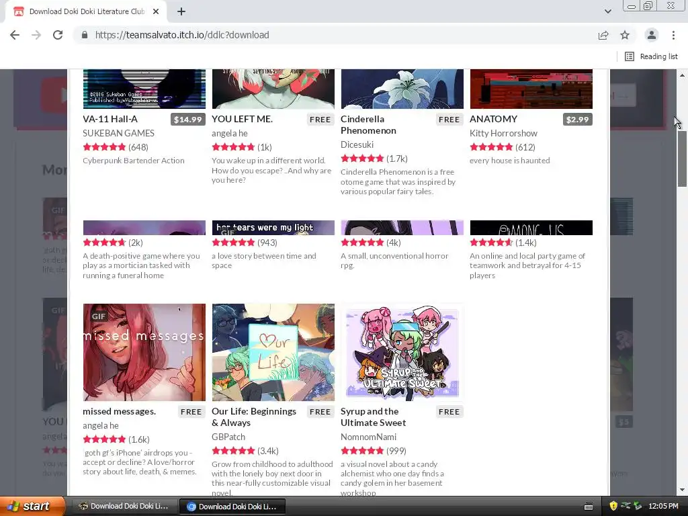Open Cinderella Phenomenon game title
This screenshot has width=688, height=516.
pyautogui.click(x=368, y=124)
